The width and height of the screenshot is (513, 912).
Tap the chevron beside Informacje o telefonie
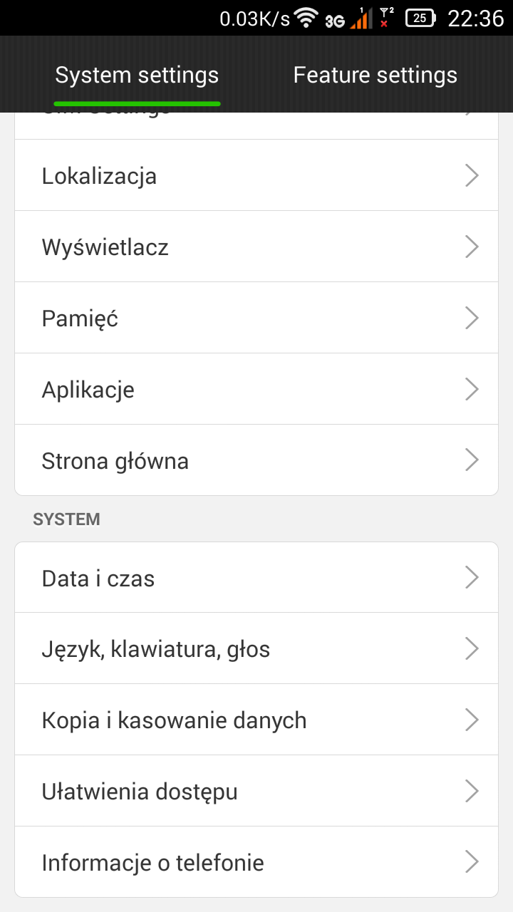[x=471, y=862]
